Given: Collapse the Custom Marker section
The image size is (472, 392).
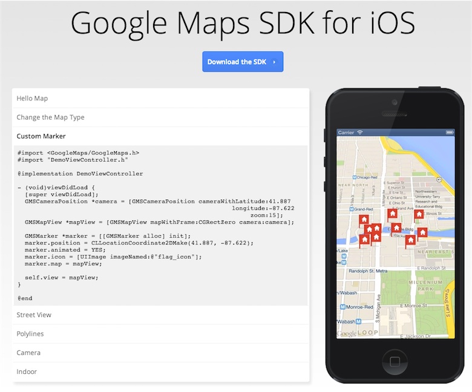Looking at the screenshot, I should [x=161, y=136].
